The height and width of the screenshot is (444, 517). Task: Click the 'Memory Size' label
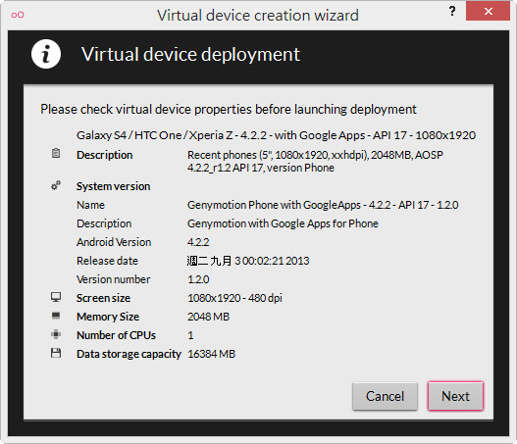108,317
